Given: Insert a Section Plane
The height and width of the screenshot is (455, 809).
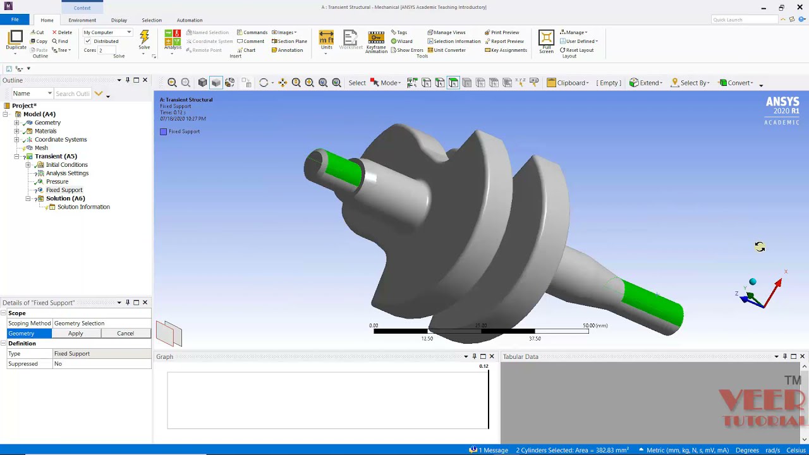Looking at the screenshot, I should [289, 41].
